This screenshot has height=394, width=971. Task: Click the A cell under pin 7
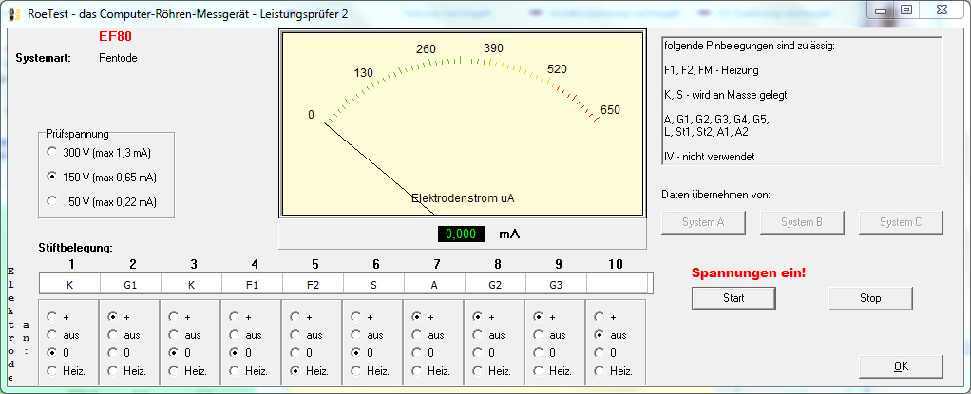434,284
